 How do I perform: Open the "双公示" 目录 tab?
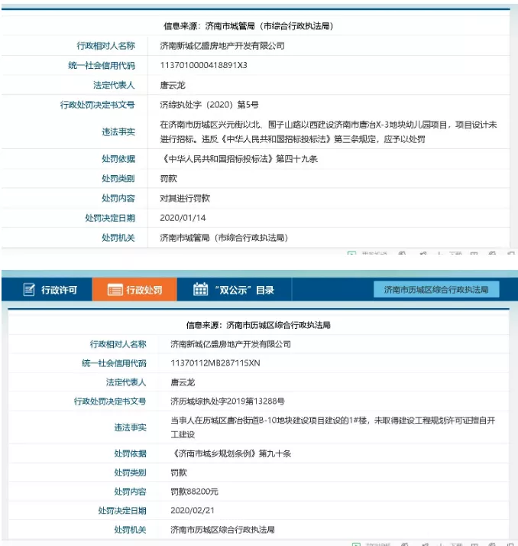point(234,289)
